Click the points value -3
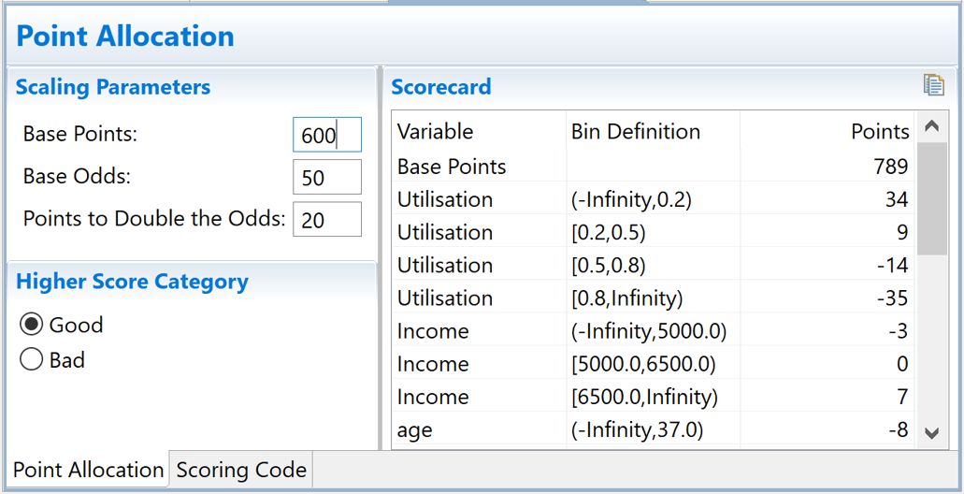 click(x=898, y=331)
